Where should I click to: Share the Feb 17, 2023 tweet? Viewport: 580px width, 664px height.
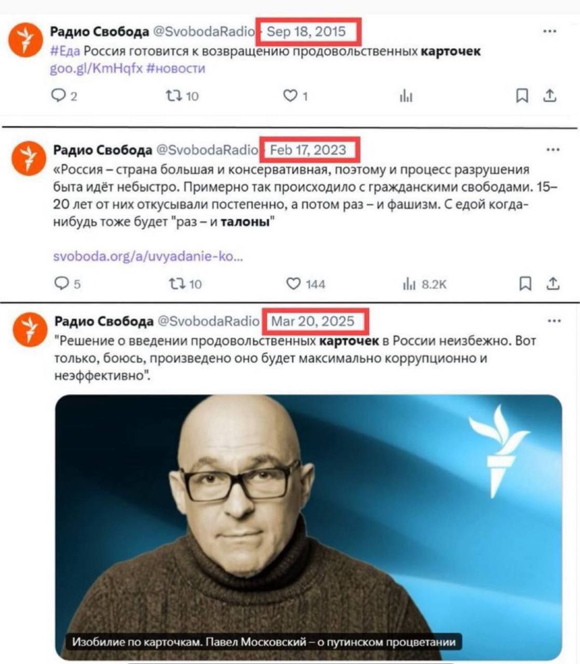tap(553, 283)
